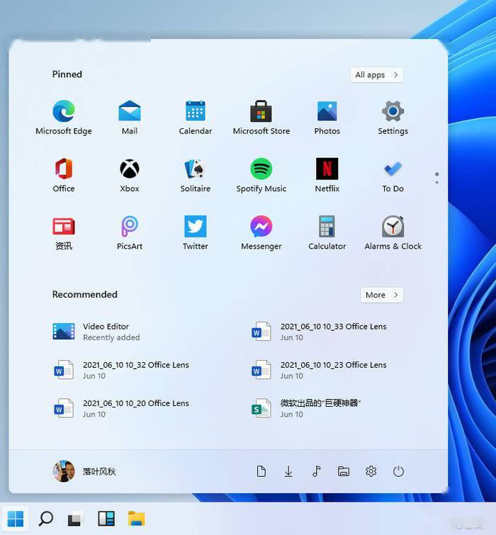Click the Windows Start button on taskbar
Image resolution: width=496 pixels, height=535 pixels.
(x=16, y=519)
